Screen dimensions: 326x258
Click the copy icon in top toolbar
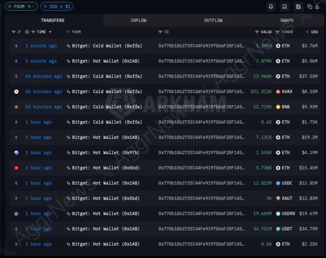coord(310,7)
